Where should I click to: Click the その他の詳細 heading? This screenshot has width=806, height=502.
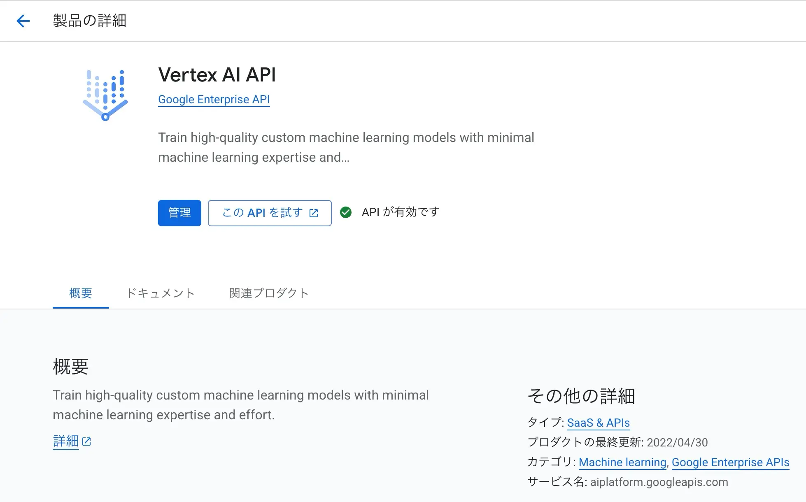click(581, 396)
